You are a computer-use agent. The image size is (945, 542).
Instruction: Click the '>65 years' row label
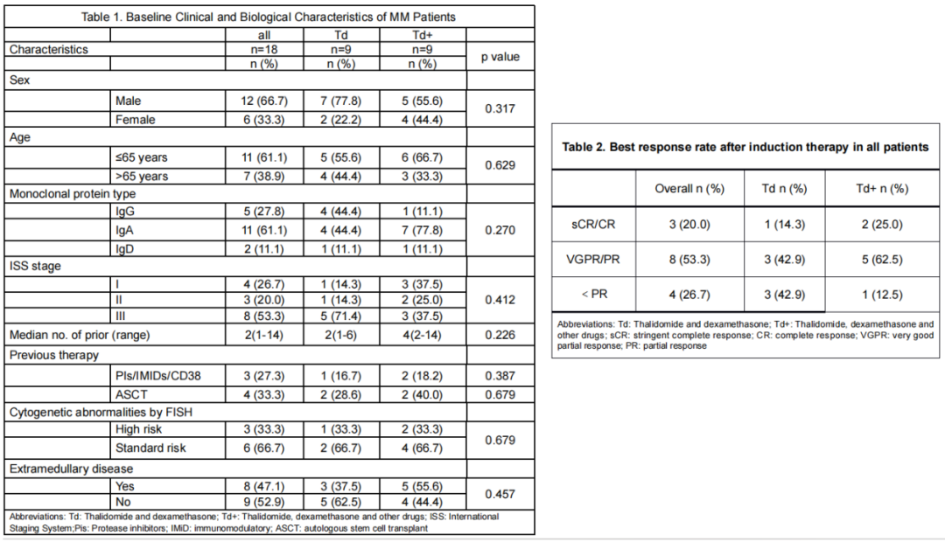tap(142, 176)
